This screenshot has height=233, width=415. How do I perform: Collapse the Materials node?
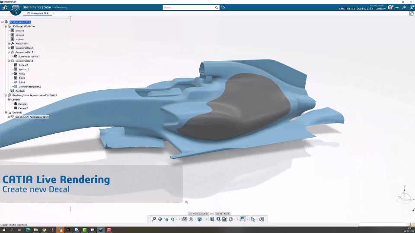pyautogui.click(x=6, y=113)
